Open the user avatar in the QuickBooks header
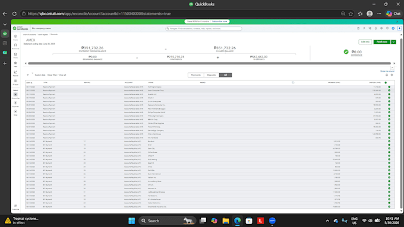404x227 pixels. pos(399,28)
